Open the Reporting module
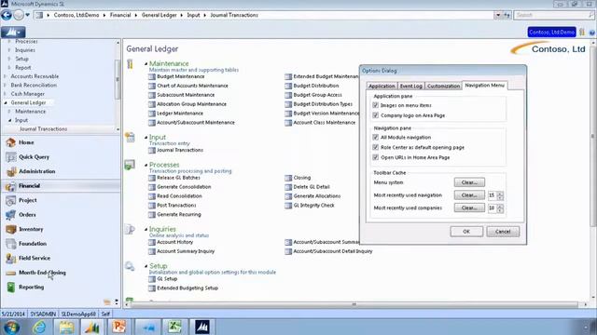The image size is (597, 335). click(31, 288)
